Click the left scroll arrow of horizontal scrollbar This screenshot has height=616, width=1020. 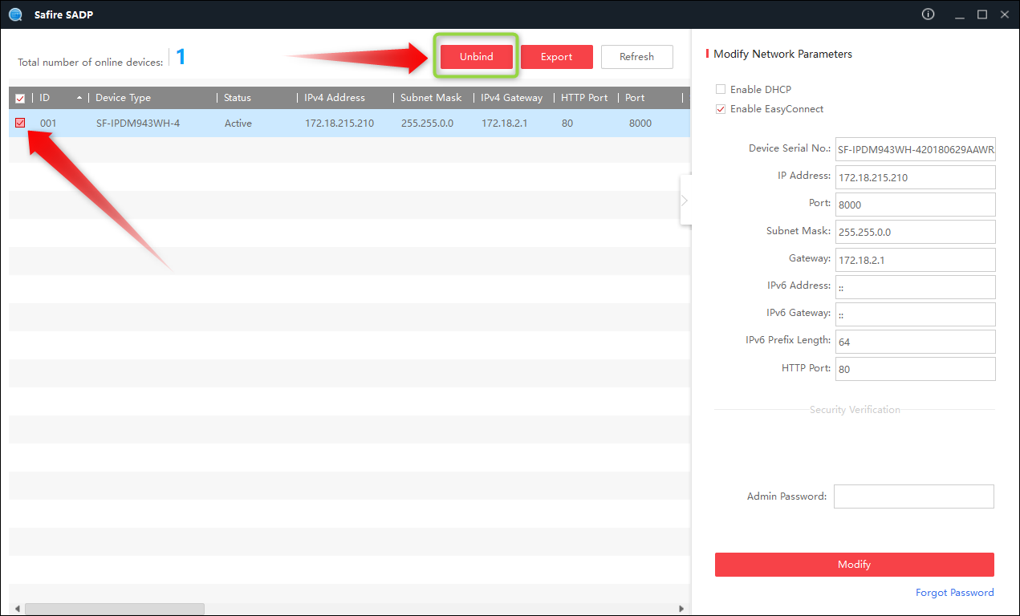(x=17, y=609)
